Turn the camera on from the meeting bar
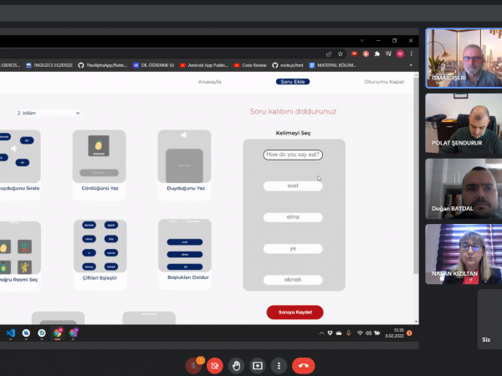Screen dimensions: 502x376 click(215, 366)
